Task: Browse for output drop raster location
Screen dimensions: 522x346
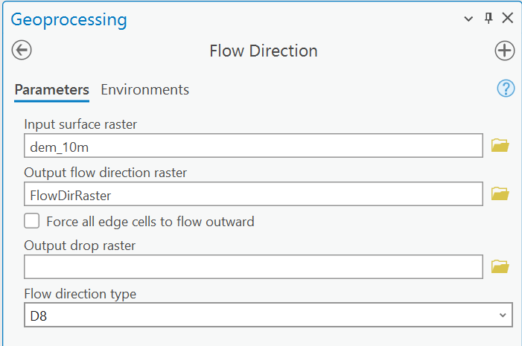Action: pyautogui.click(x=500, y=266)
